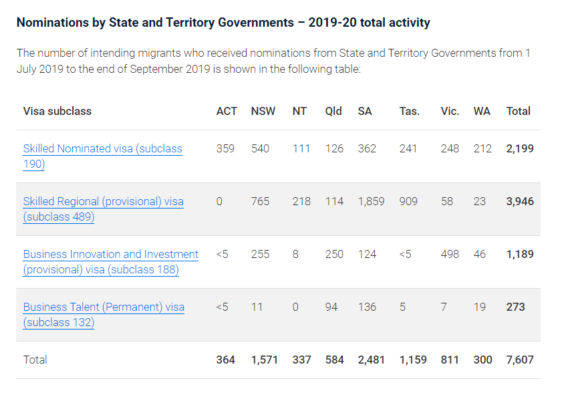Click the subclass 190 total 2,199

pyautogui.click(x=520, y=148)
